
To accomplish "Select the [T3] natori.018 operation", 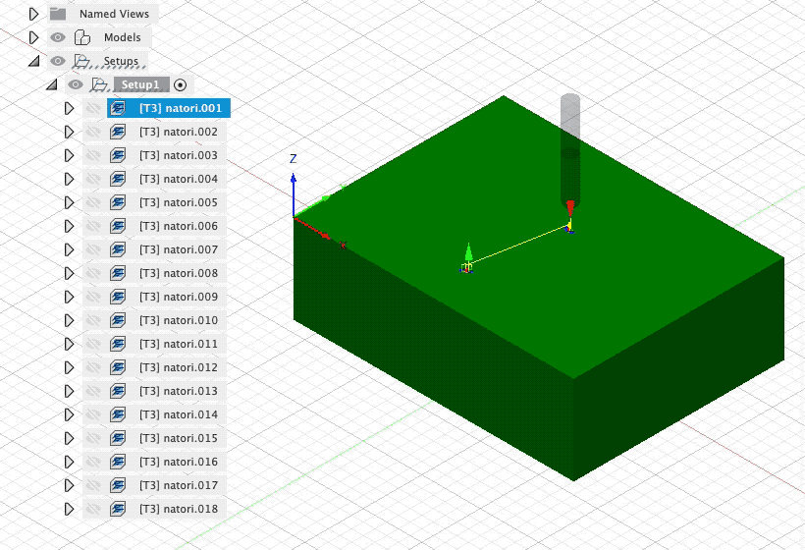I will [178, 509].
